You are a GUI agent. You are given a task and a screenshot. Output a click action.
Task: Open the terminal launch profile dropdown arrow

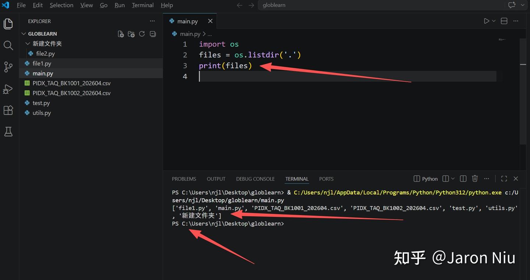453,179
